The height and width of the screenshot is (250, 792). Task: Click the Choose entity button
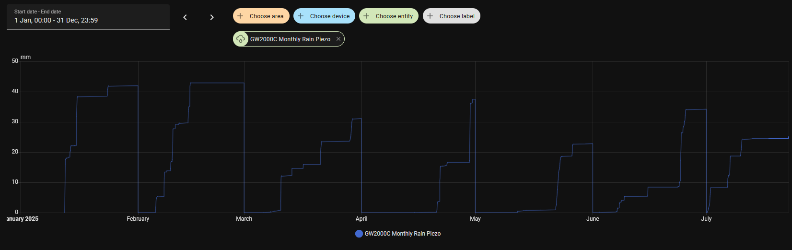click(x=389, y=16)
